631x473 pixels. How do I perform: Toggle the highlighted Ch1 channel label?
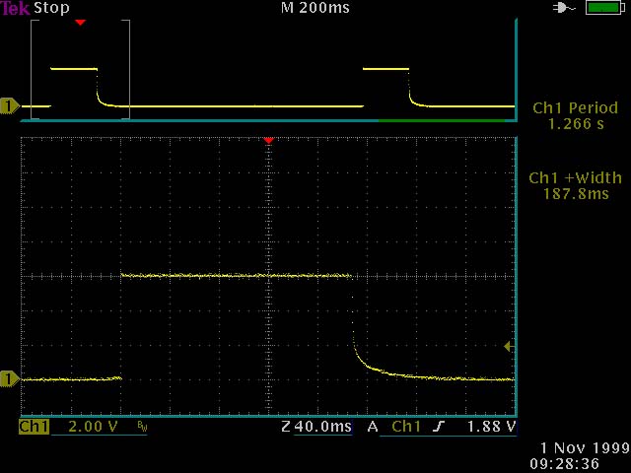pos(34,427)
